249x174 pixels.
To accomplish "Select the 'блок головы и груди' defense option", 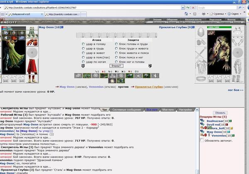I will click(116, 44).
